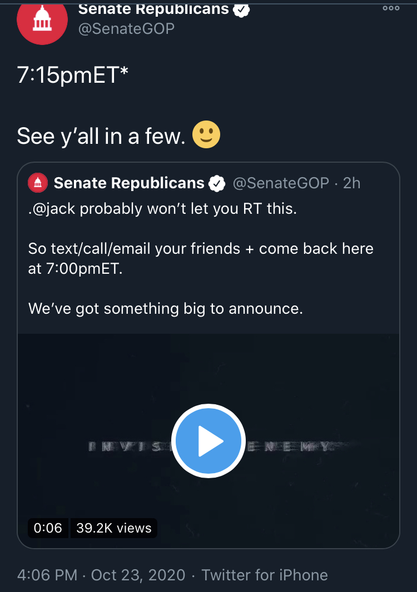Tap the Senate Republicans display name in the header

[153, 9]
